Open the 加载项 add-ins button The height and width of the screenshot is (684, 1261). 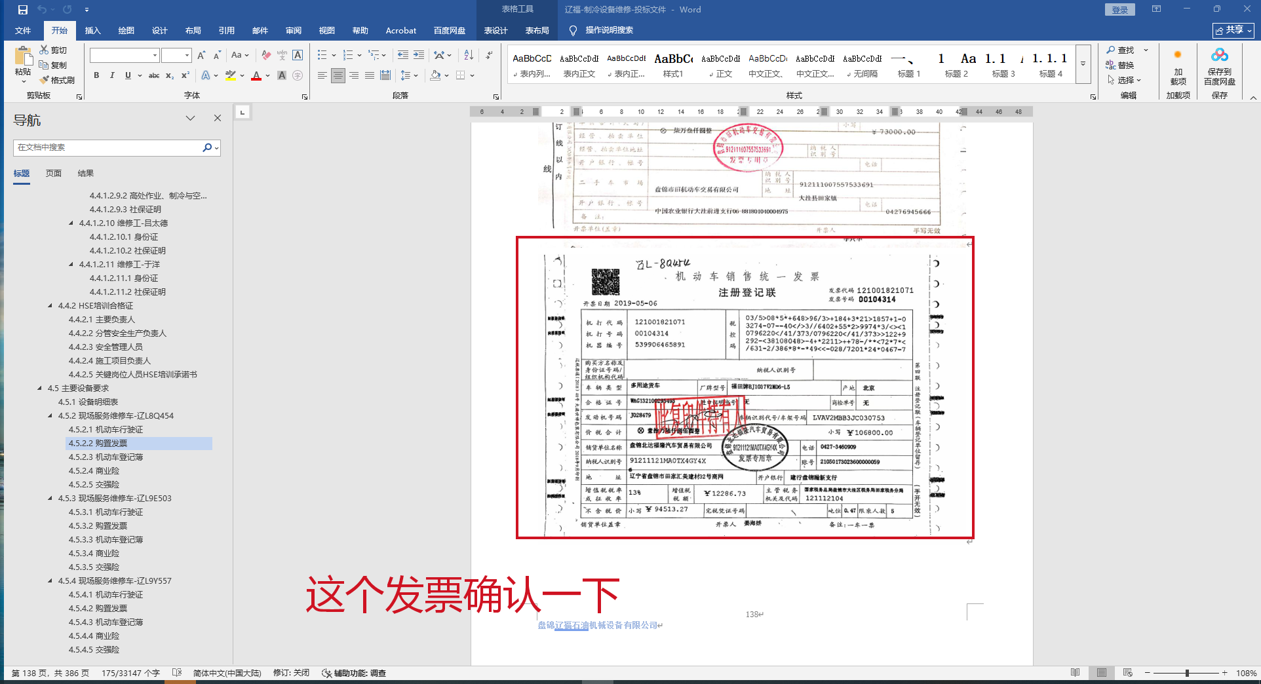click(1178, 67)
